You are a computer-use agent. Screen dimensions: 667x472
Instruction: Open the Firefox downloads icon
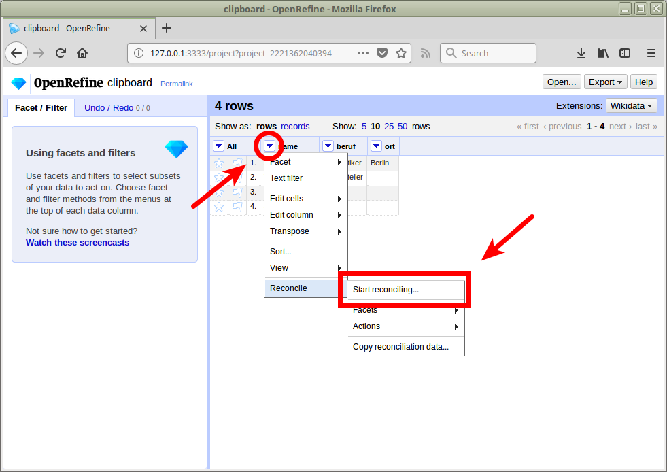pos(581,53)
